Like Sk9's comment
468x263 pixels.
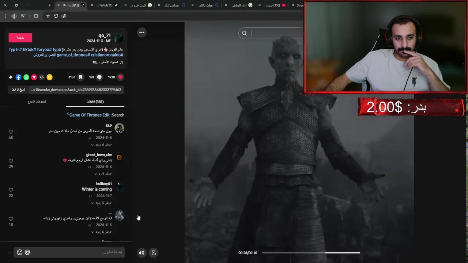(x=11, y=131)
